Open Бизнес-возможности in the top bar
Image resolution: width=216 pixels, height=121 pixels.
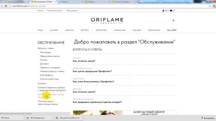[x=55, y=10]
